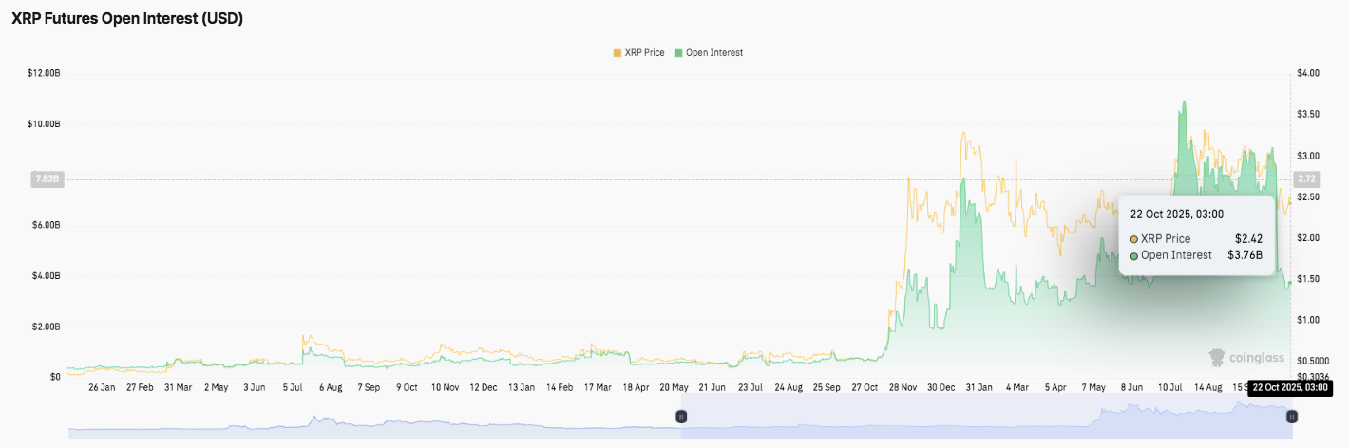Image resolution: width=1349 pixels, height=448 pixels.
Task: Click the green Open Interest legend swatch
Action: (678, 53)
